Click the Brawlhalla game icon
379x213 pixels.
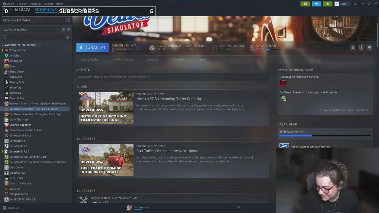pyautogui.click(x=7, y=93)
